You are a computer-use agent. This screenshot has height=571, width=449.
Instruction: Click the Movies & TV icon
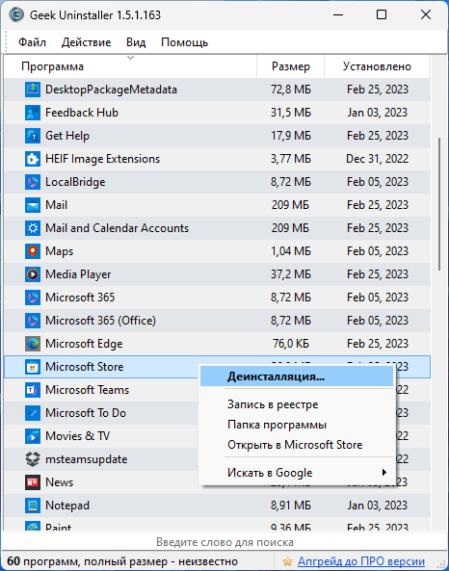tap(33, 436)
